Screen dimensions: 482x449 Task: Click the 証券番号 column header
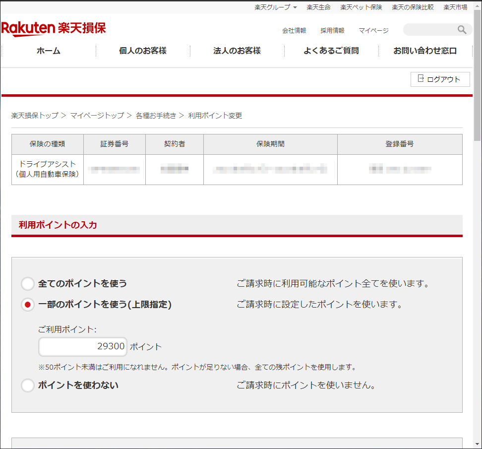(115, 144)
